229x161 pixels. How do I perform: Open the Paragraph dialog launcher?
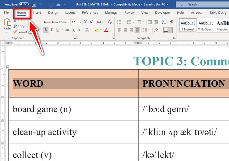click(x=174, y=38)
